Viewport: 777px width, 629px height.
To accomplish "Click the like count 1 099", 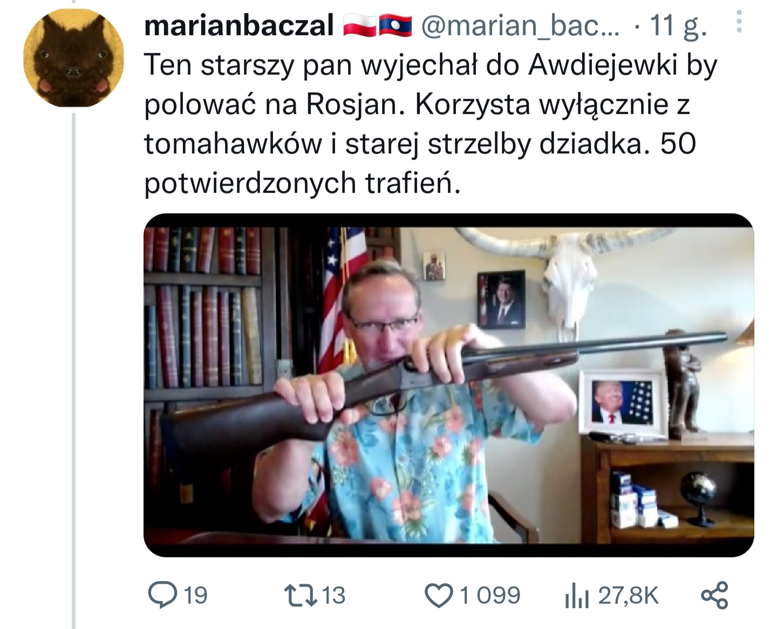I will coord(490,596).
